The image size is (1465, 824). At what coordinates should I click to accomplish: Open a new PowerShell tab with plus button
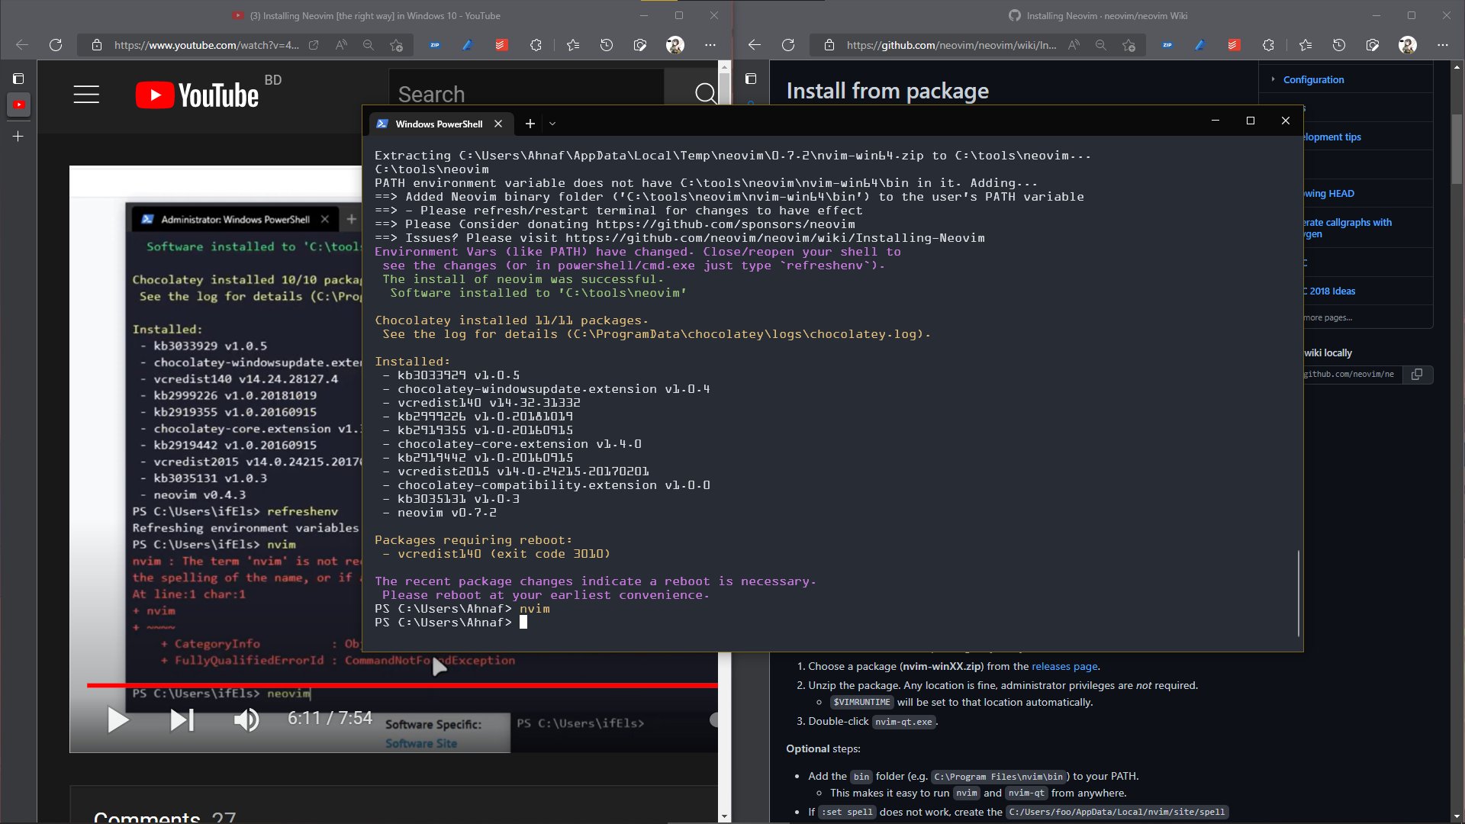click(x=530, y=123)
